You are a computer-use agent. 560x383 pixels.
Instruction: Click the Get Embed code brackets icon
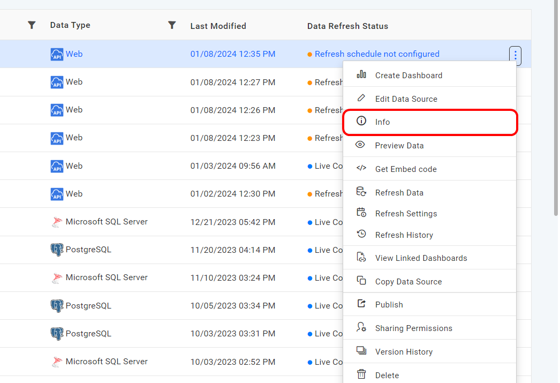(361, 169)
